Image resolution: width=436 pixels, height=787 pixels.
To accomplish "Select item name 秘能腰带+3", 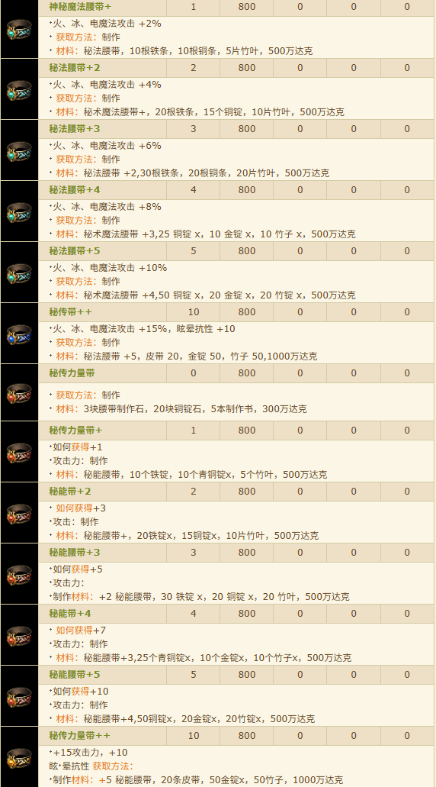I will [x=75, y=553].
